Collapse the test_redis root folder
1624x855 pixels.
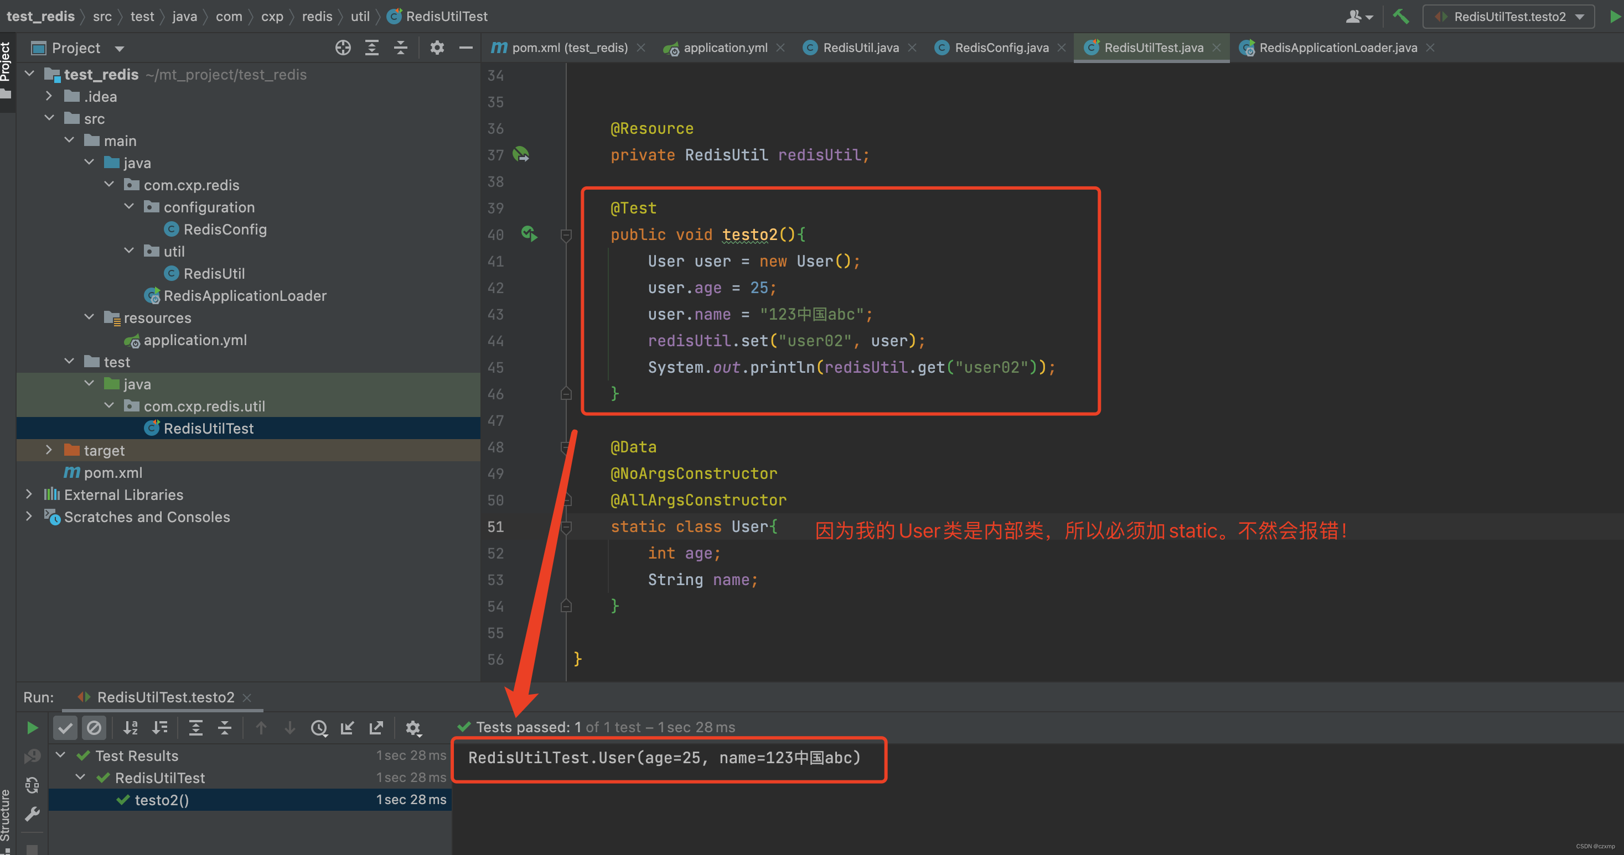pyautogui.click(x=29, y=74)
